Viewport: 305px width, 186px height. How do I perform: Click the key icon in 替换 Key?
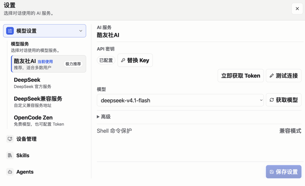click(x=123, y=60)
